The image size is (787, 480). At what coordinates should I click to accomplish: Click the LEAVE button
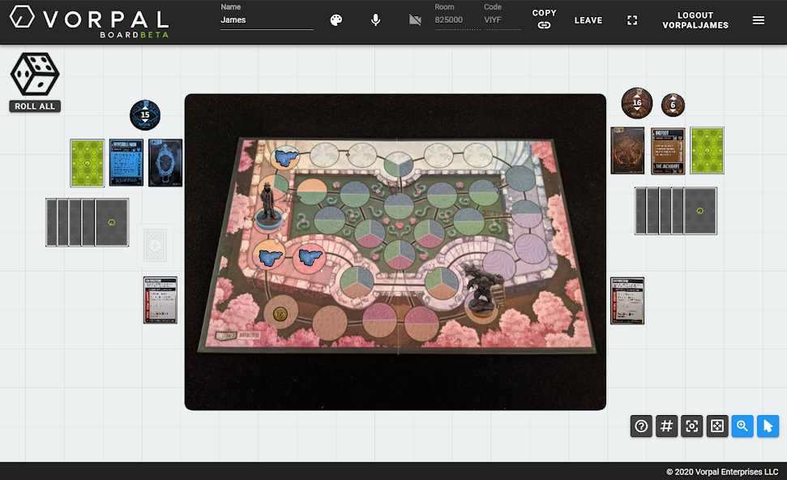click(x=588, y=20)
